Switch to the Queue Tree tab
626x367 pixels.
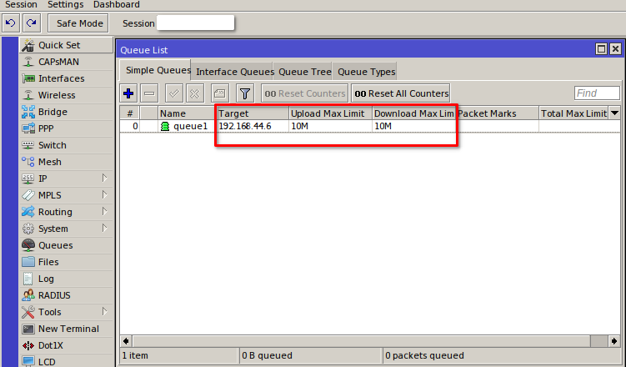coord(304,72)
